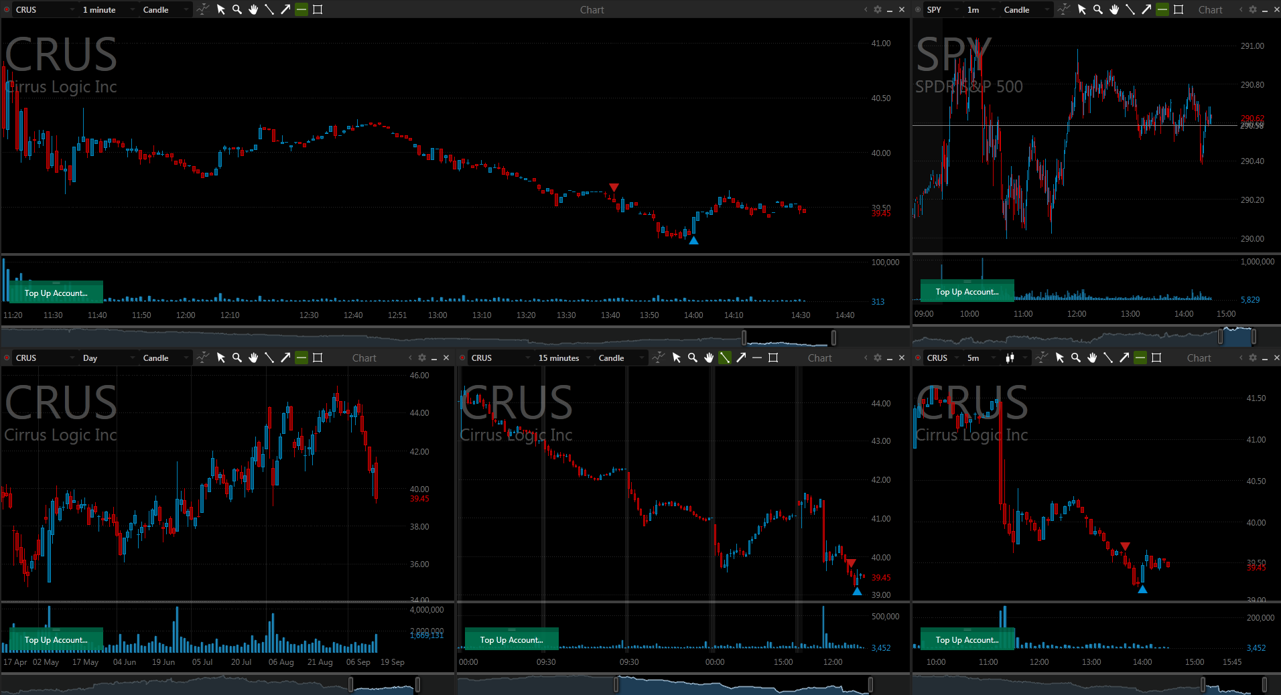Open Candle chart type dropdown in 1 minute chart

165,9
